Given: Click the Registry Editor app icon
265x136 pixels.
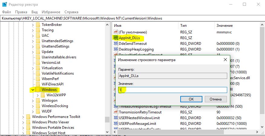Looking at the screenshot, I should [x=5, y=5].
